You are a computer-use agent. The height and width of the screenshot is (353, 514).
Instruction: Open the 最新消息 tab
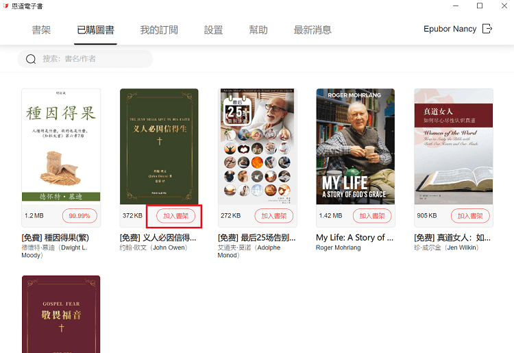[313, 30]
